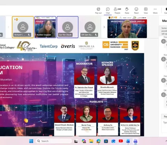
Task: Open the Windows Start menu
Action: (x=31, y=141)
